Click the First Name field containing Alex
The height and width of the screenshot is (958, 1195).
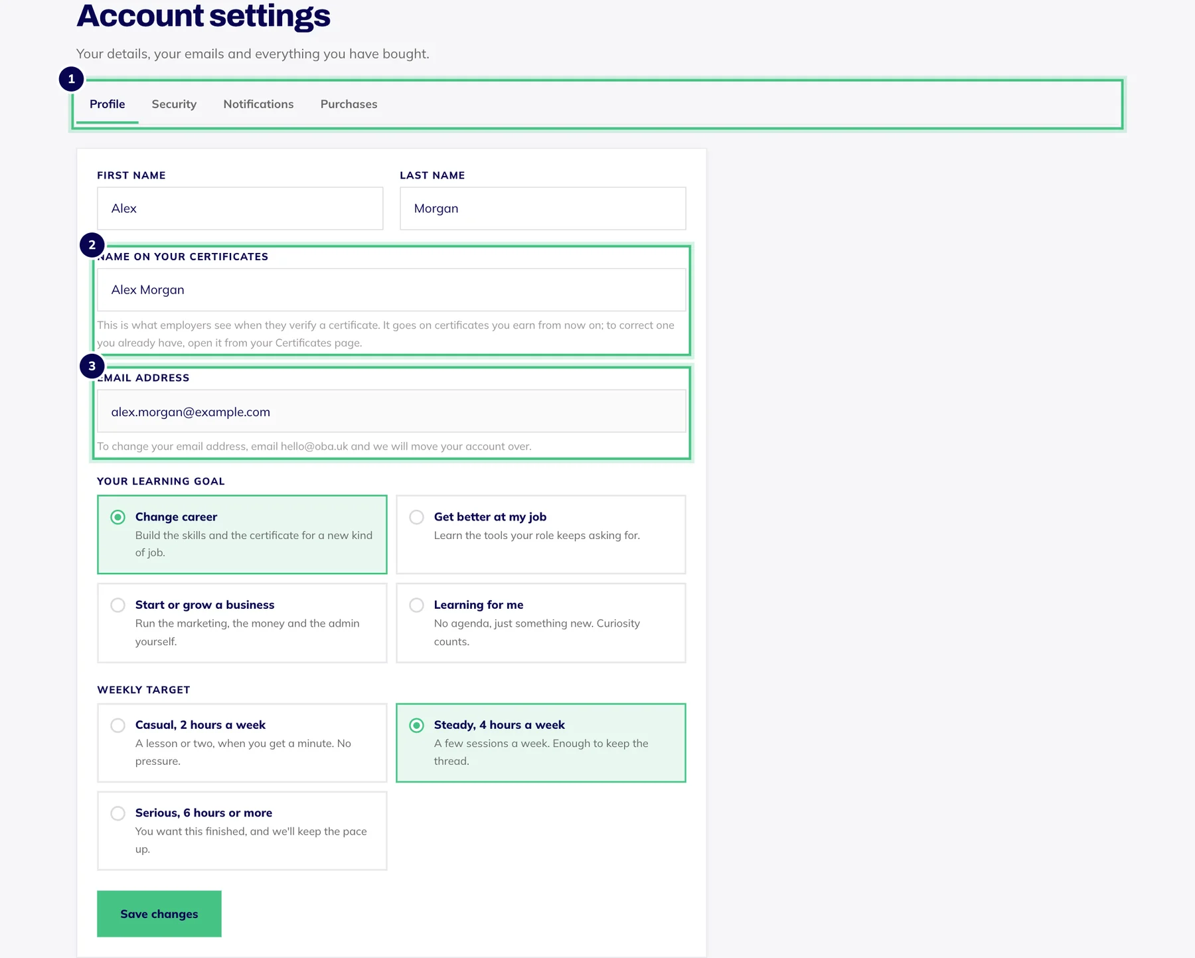[x=240, y=208]
